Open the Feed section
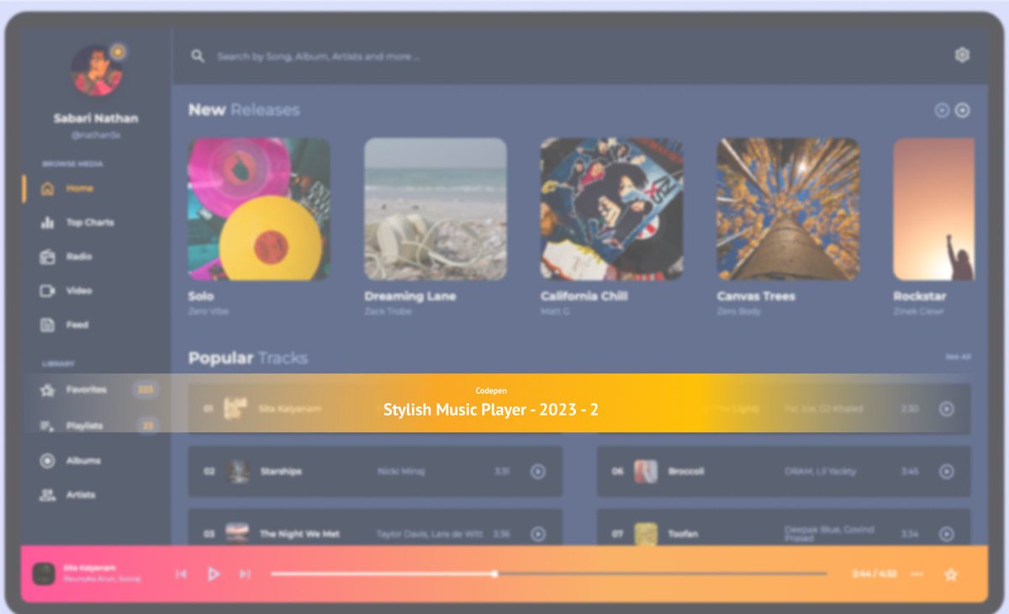This screenshot has height=614, width=1009. [77, 325]
